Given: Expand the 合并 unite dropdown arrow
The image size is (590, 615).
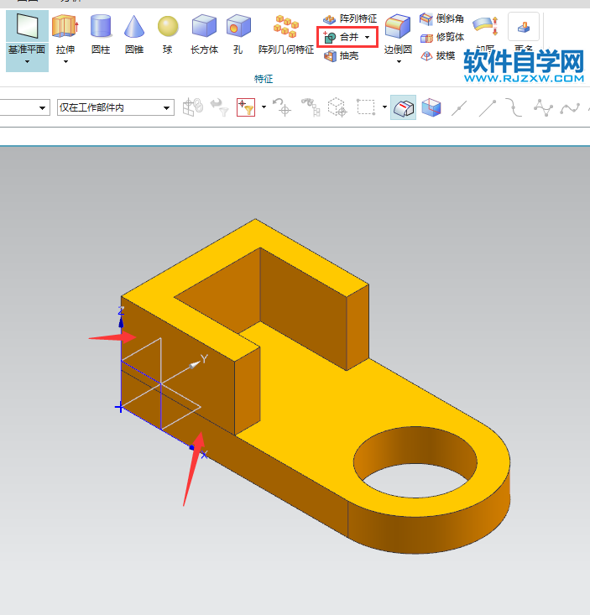Looking at the screenshot, I should (368, 38).
